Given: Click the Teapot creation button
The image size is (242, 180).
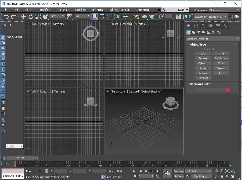Looking at the screenshot, I should pyautogui.click(x=203, y=73).
